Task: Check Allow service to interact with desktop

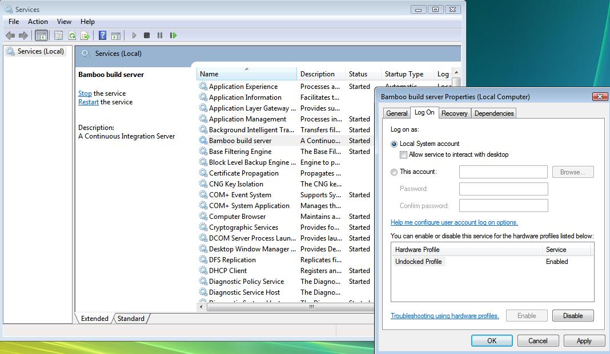Action: [x=403, y=155]
